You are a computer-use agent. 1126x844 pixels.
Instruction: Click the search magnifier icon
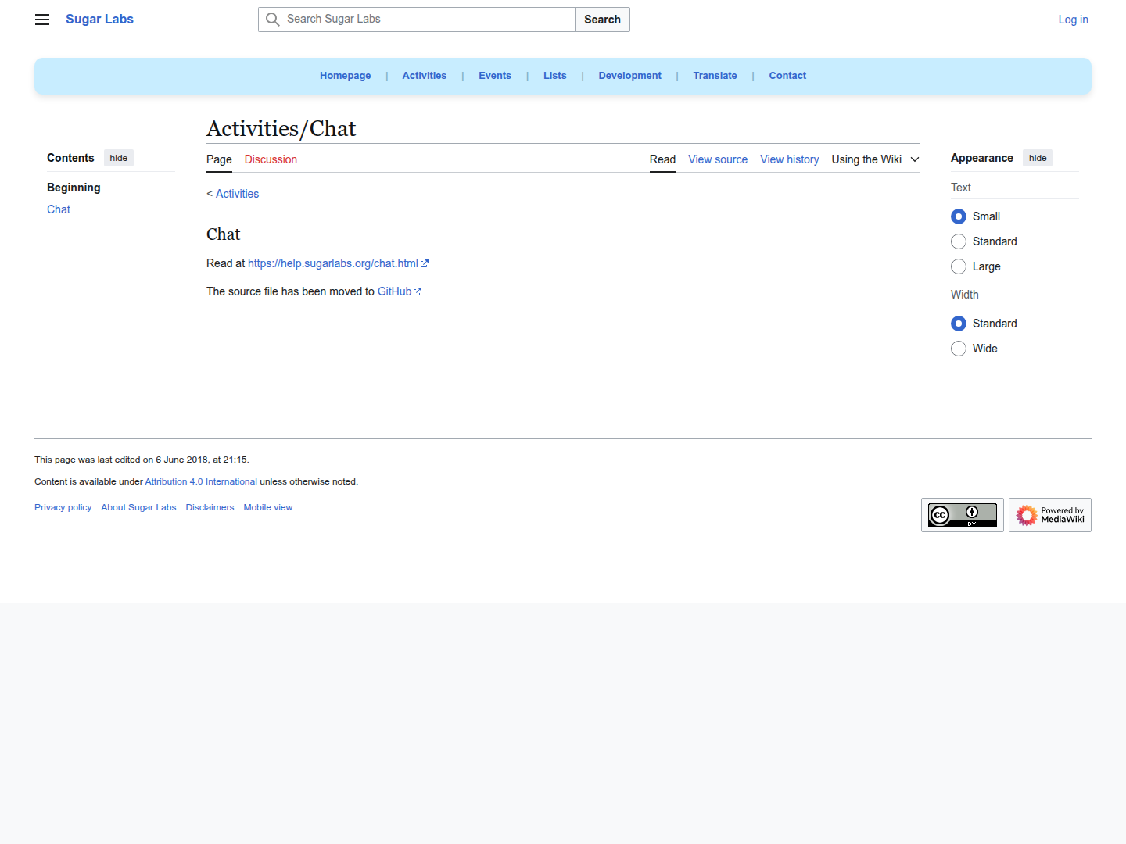(x=273, y=20)
